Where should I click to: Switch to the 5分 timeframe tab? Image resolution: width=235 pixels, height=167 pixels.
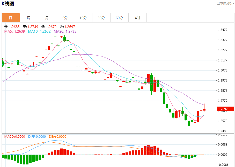(65, 18)
